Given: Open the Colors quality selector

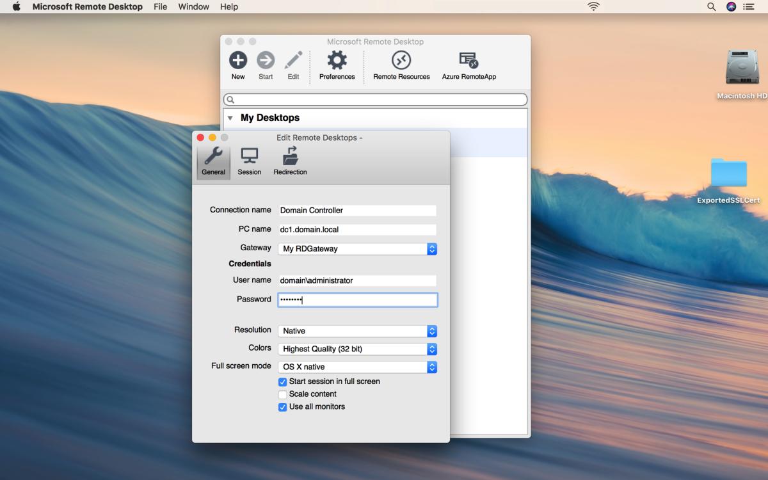Looking at the screenshot, I should [432, 349].
